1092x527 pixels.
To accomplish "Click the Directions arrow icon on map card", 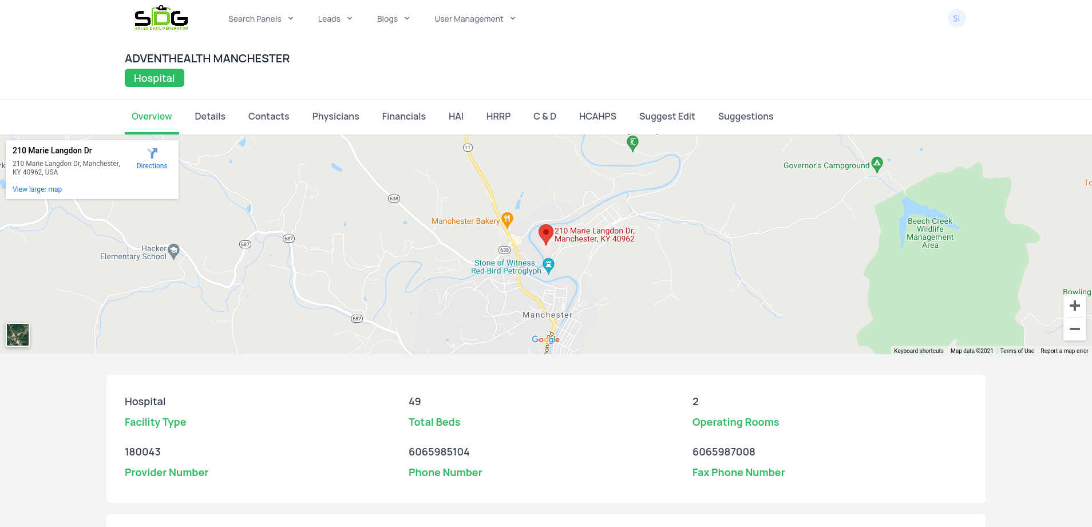I will click(152, 153).
